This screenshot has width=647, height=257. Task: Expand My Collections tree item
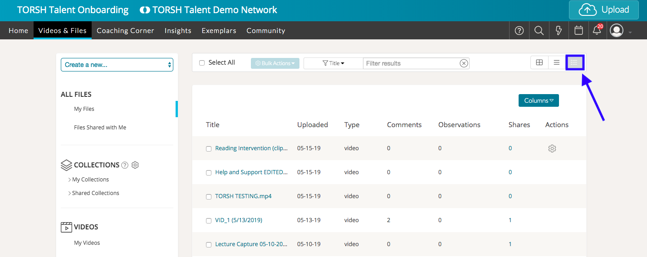tap(69, 180)
